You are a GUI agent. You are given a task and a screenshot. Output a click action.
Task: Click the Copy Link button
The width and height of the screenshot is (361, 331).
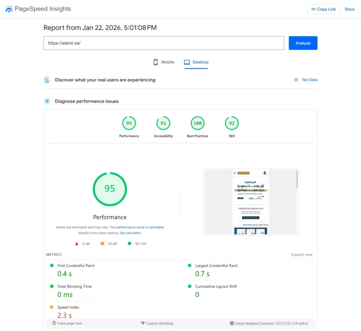click(324, 9)
